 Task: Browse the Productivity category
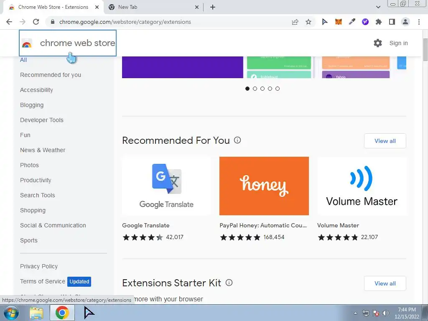click(x=36, y=180)
